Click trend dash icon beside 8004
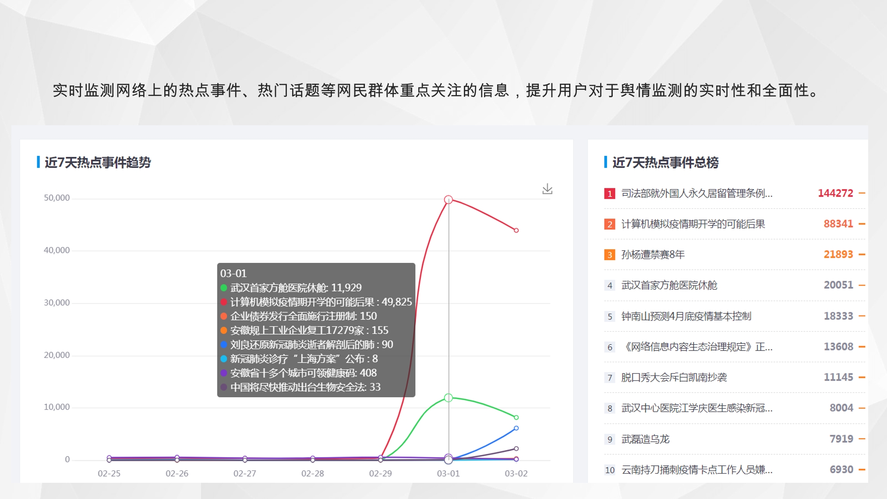 coord(862,408)
